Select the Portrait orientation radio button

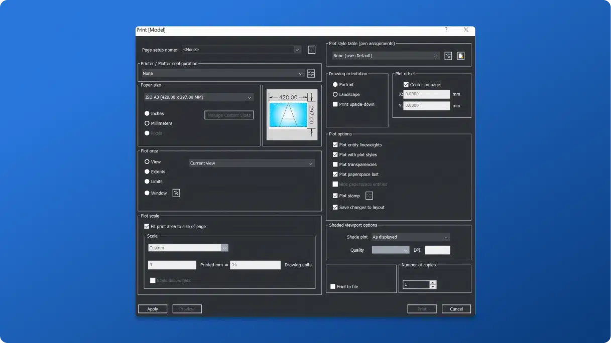point(335,85)
